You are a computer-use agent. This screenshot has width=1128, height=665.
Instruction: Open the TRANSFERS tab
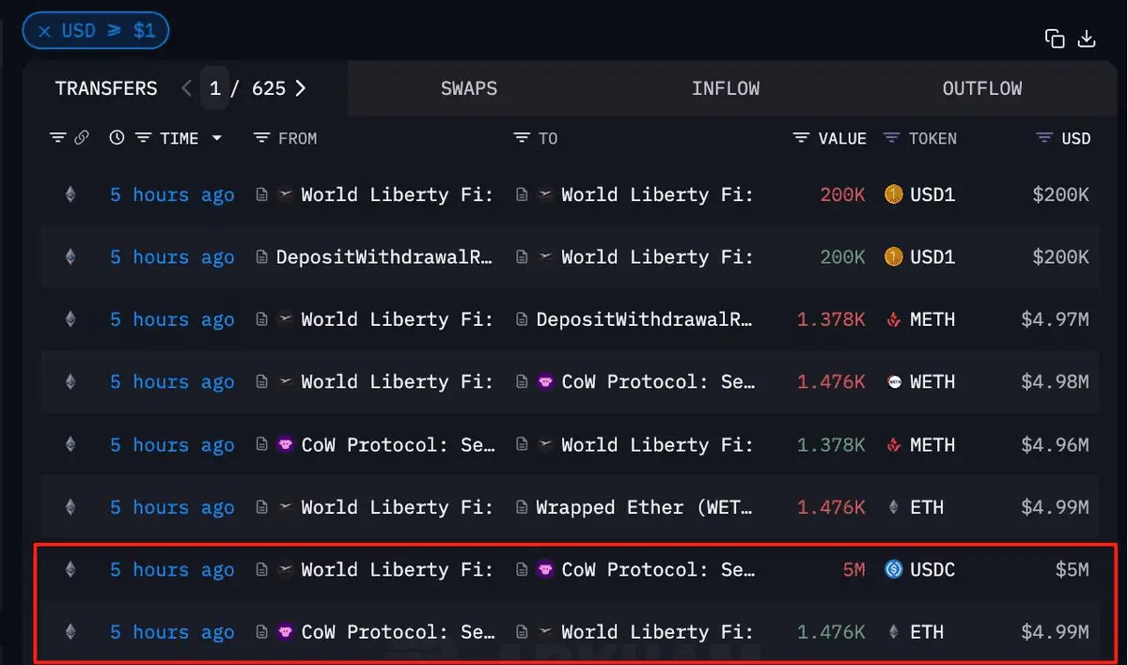106,88
